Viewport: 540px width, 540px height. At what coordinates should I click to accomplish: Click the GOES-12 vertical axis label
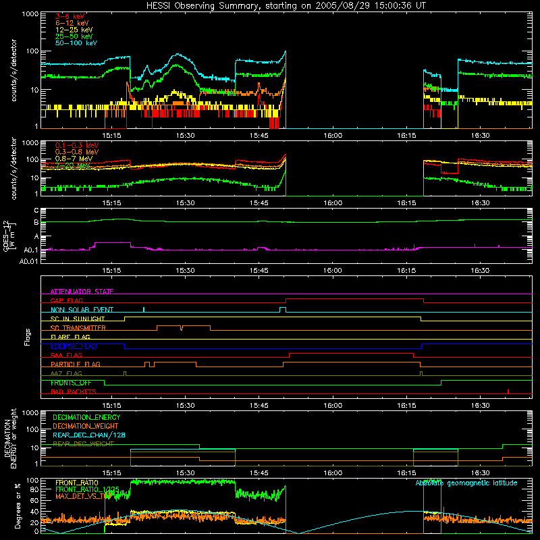9,236
